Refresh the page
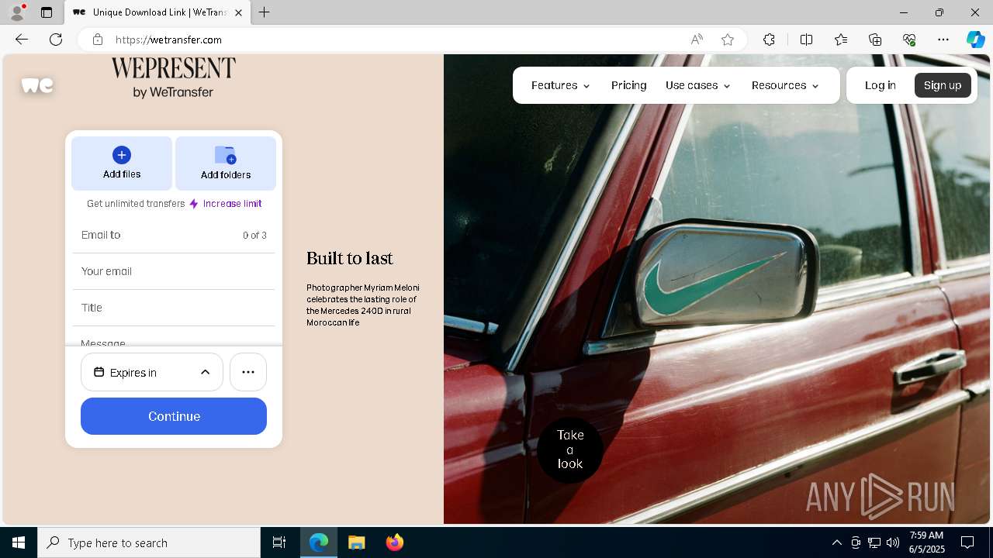 pyautogui.click(x=56, y=40)
